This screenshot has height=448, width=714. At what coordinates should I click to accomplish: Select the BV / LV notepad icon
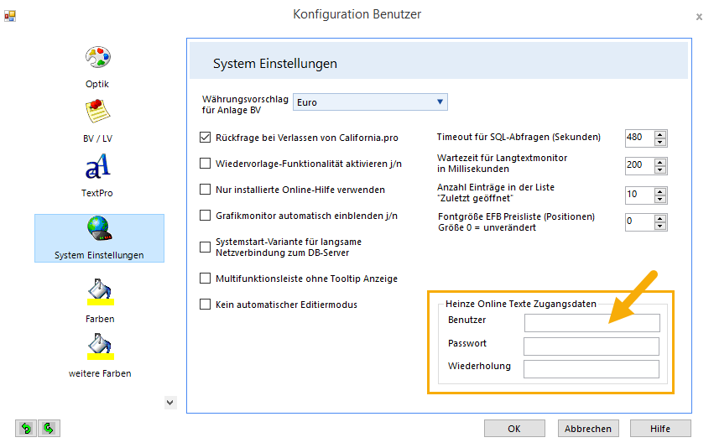point(98,112)
